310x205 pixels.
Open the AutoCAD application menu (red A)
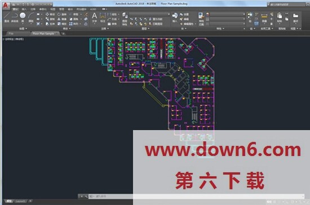(x=6, y=6)
